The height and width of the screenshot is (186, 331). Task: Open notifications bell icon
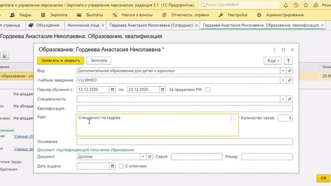pyautogui.click(x=285, y=5)
